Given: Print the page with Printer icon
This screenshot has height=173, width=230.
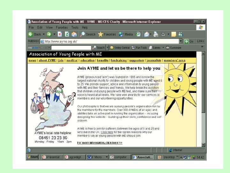Looking at the screenshot, I should pyautogui.click(x=156, y=34).
